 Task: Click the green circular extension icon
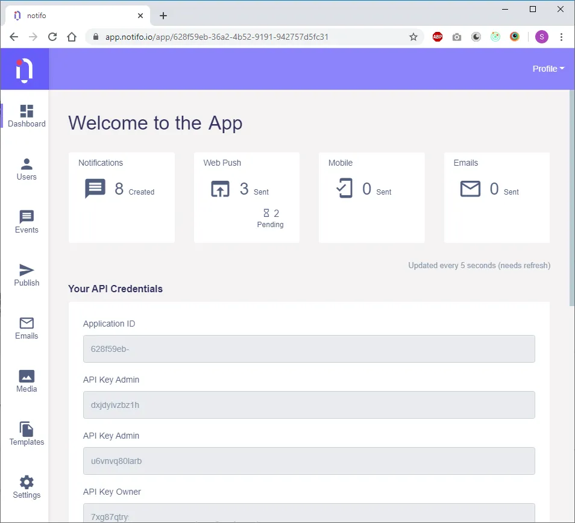click(x=495, y=37)
